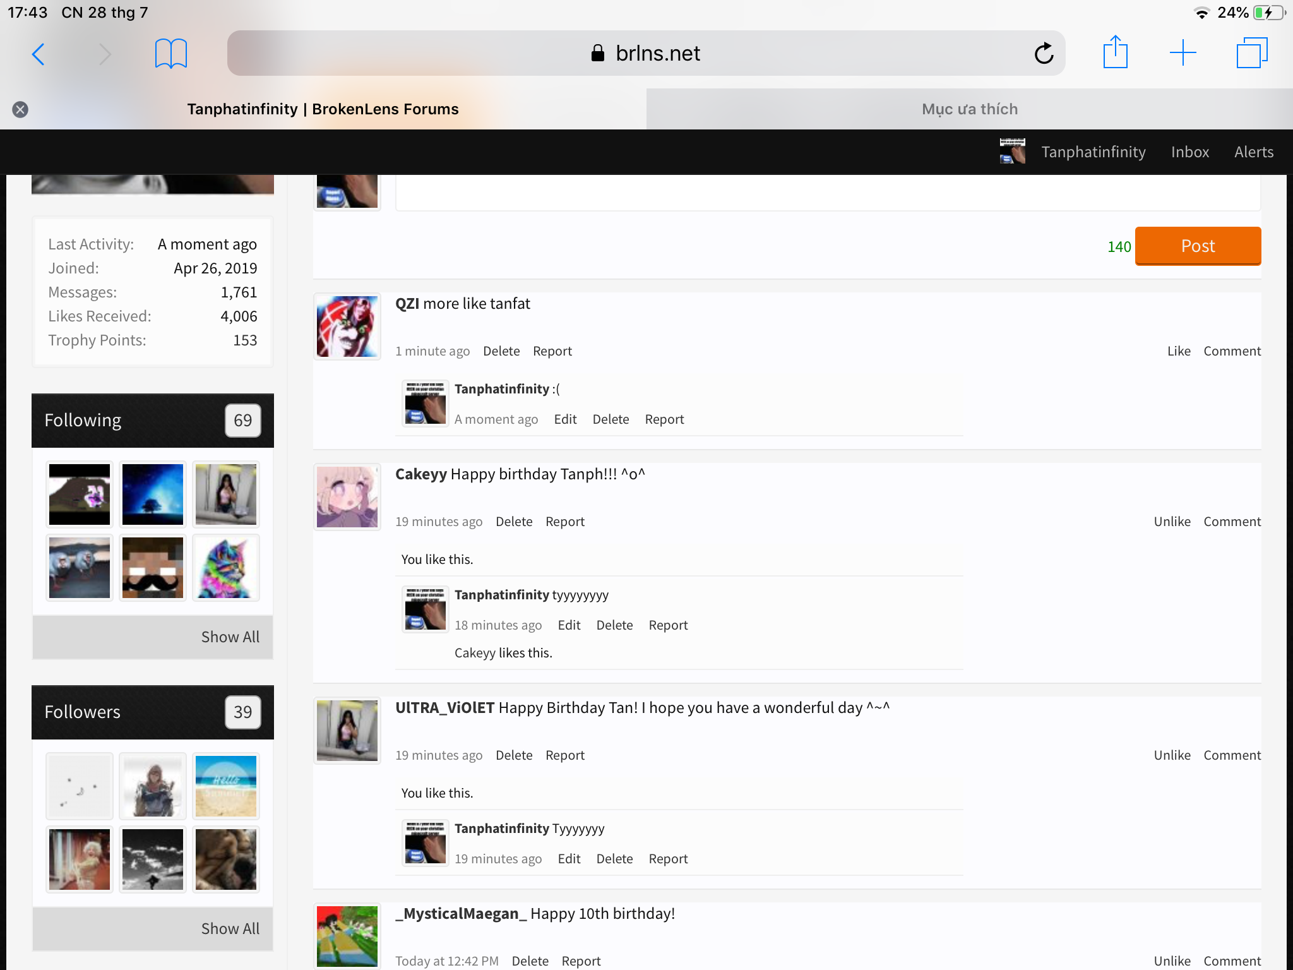Delete the 'tyyyyyyyy' reply
This screenshot has width=1293, height=970.
[614, 625]
